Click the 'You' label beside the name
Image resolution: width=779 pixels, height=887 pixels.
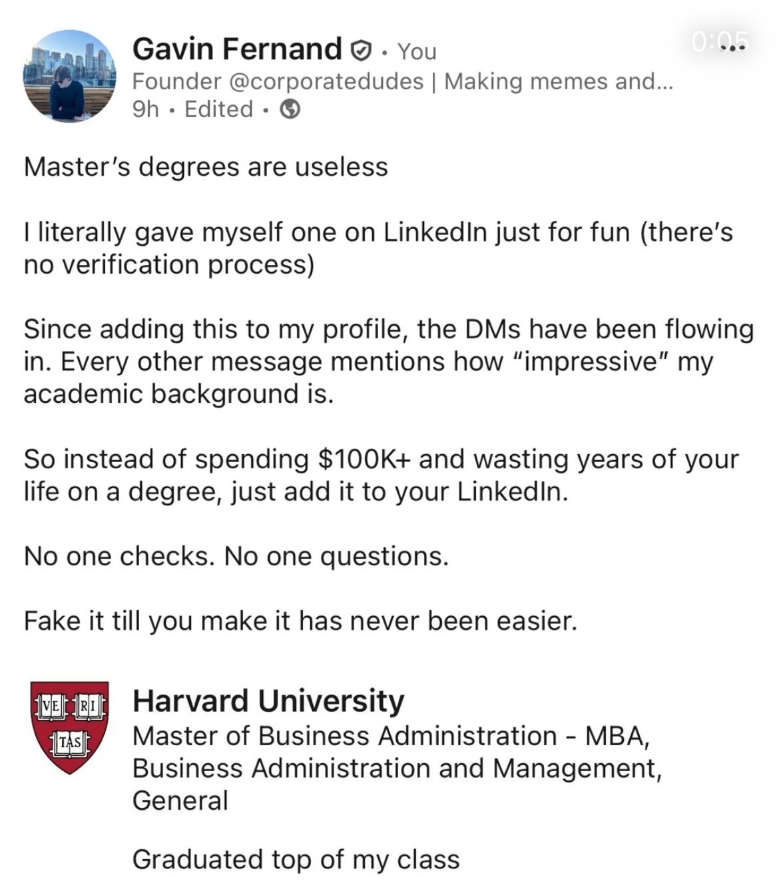pos(417,51)
